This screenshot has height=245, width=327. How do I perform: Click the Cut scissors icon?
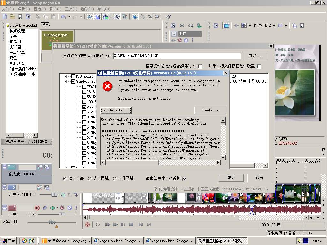(38, 17)
